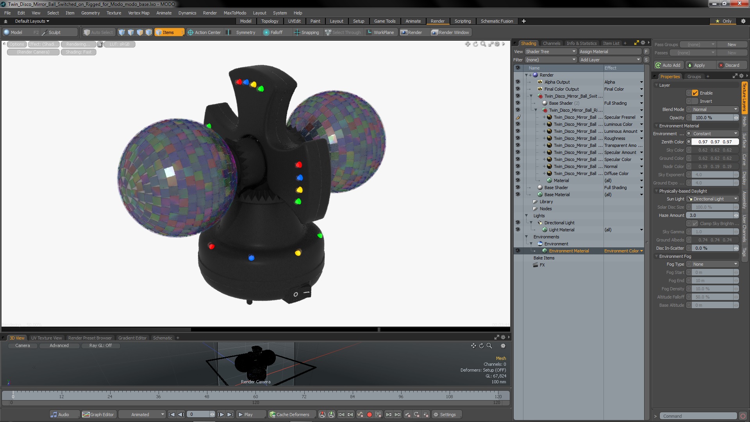This screenshot has height=422, width=750.
Task: Select Polygons selection mode icon
Action: [x=140, y=32]
